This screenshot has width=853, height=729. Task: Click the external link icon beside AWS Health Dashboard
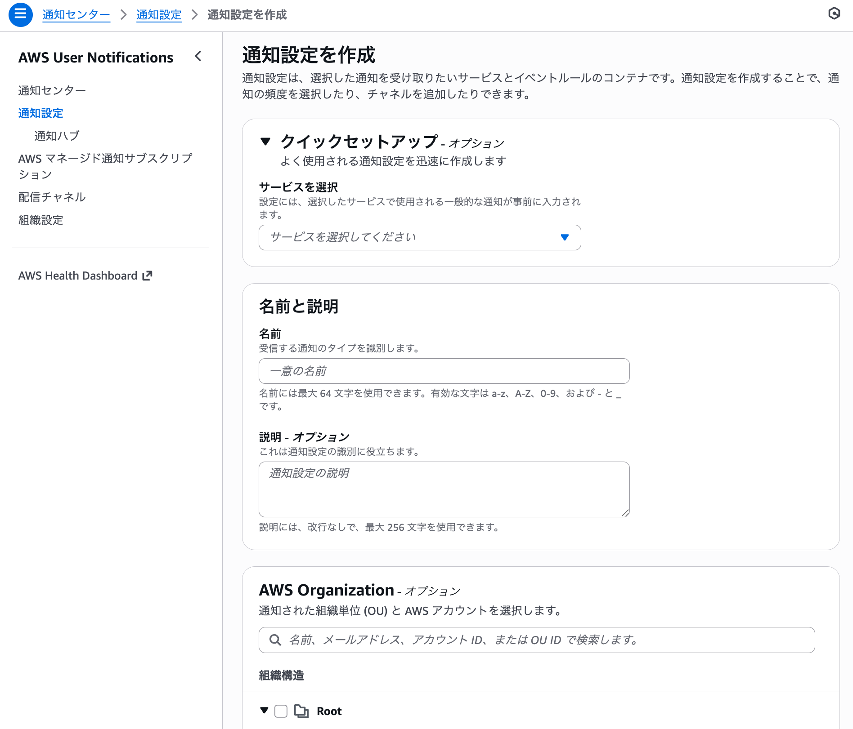click(147, 276)
